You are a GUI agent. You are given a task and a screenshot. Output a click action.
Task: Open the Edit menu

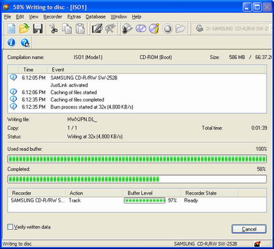[20, 16]
